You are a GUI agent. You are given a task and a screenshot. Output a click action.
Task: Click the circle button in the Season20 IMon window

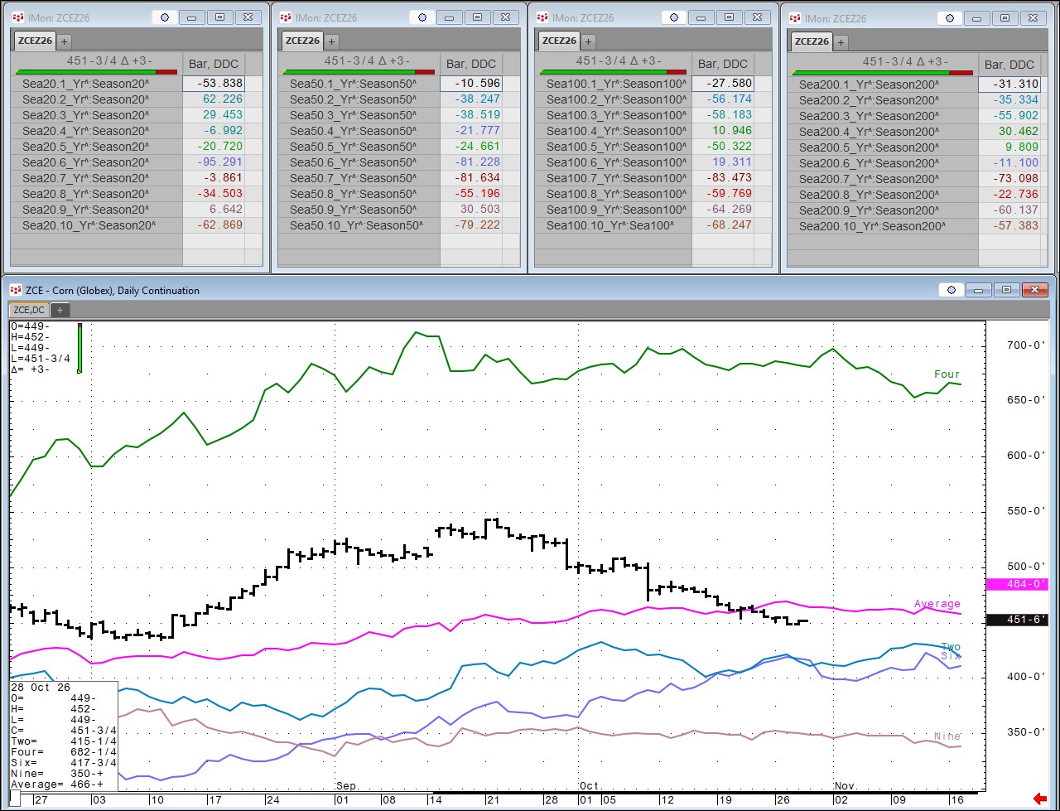(x=166, y=17)
